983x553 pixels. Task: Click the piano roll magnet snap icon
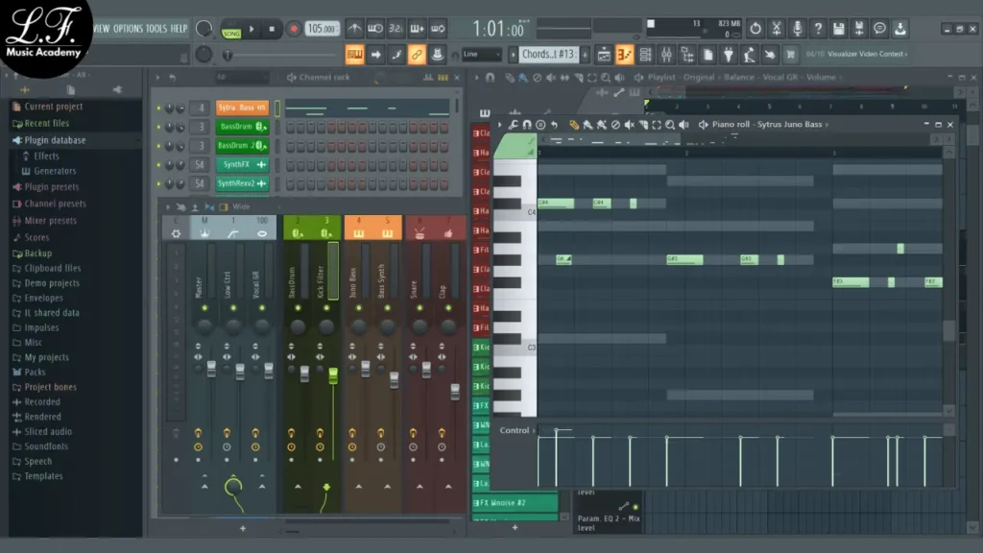tap(527, 125)
